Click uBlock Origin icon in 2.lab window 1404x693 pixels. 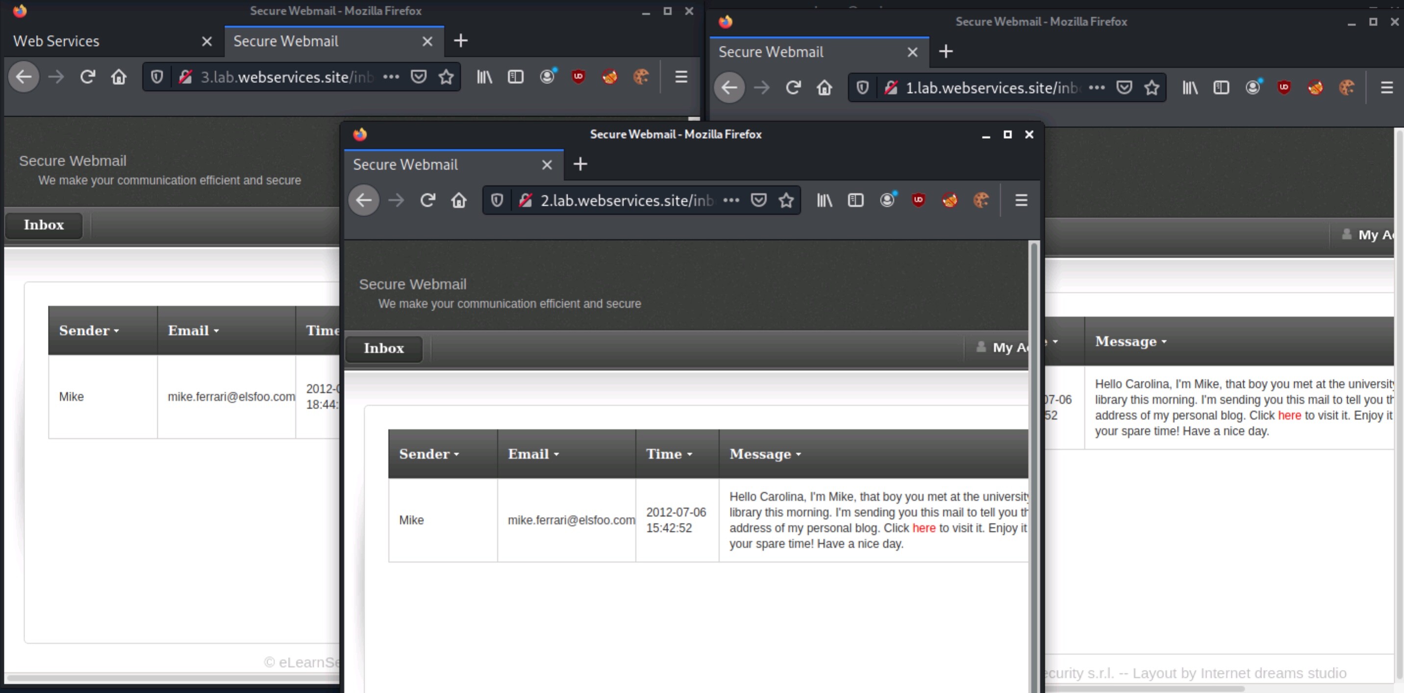(x=918, y=200)
